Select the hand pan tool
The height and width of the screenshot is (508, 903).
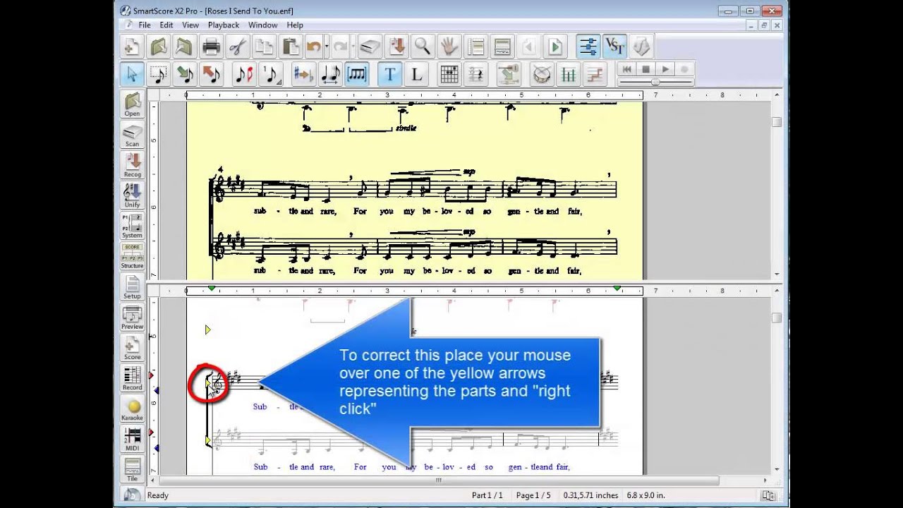(x=449, y=47)
